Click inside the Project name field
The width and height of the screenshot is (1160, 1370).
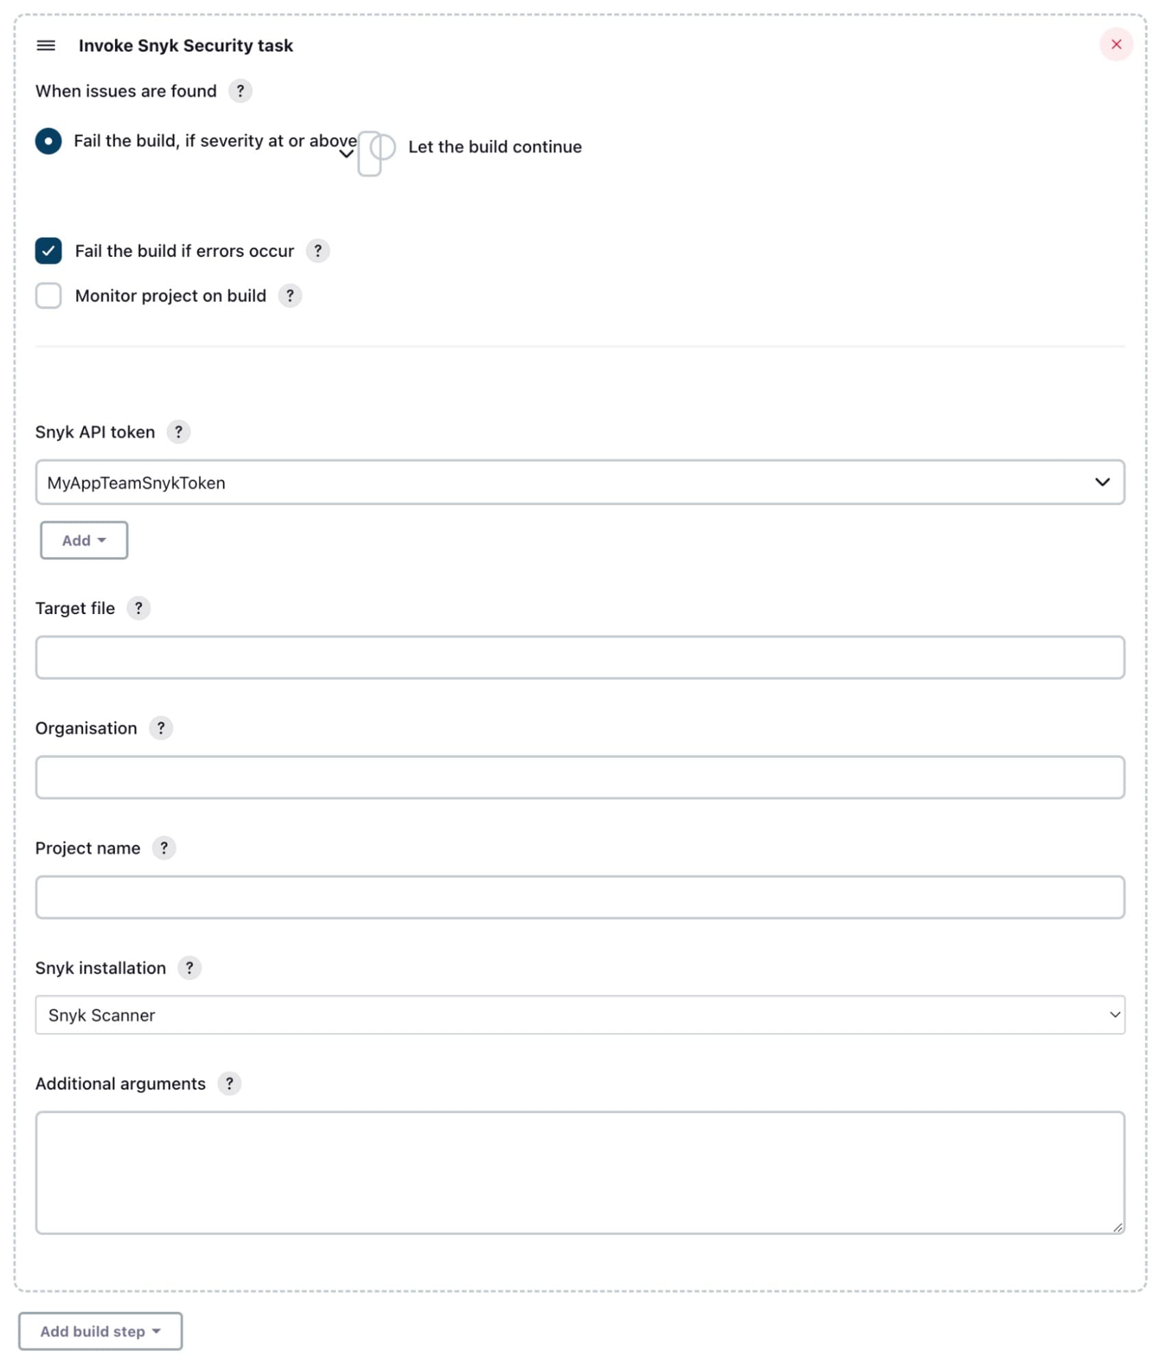click(x=579, y=897)
